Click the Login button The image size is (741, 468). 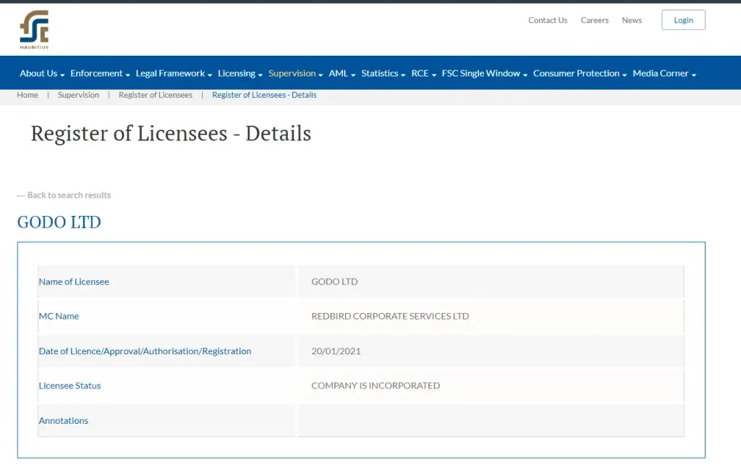683,20
